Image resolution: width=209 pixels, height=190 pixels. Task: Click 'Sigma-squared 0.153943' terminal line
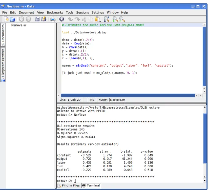[76, 137]
